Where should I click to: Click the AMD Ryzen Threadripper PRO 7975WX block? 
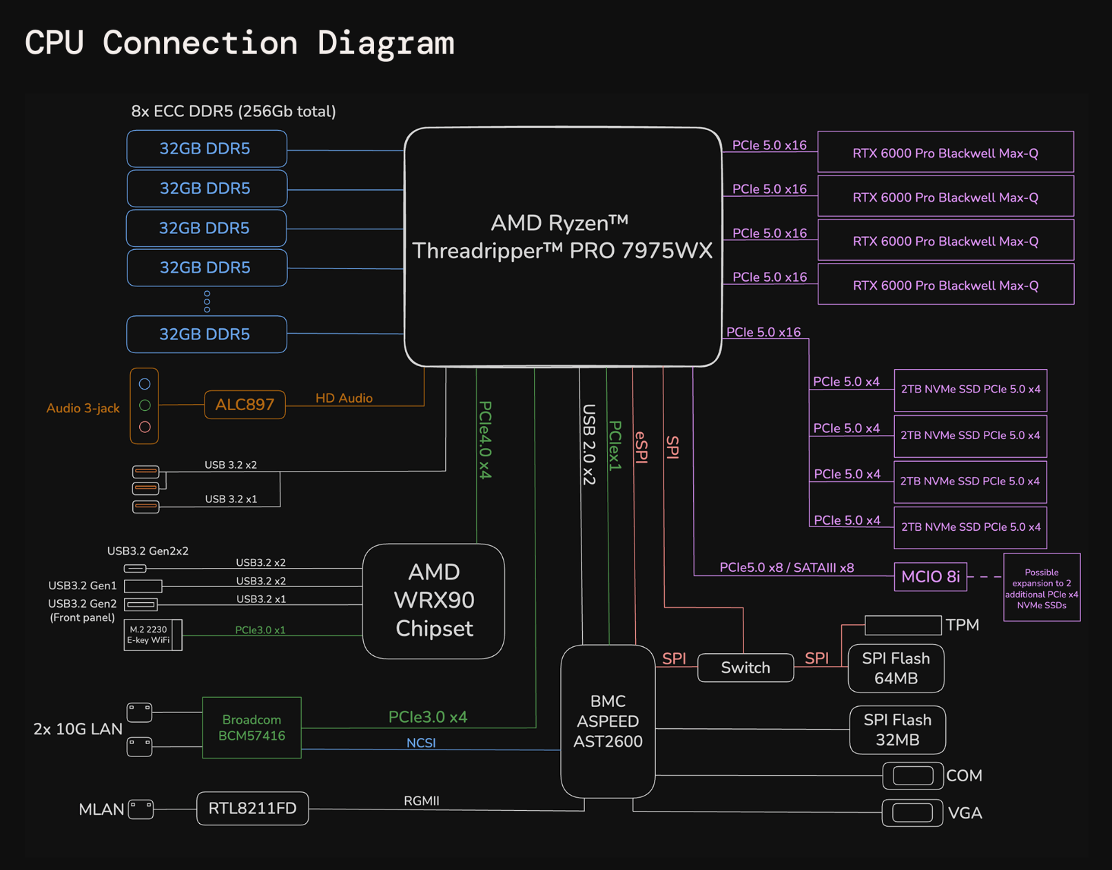pyautogui.click(x=562, y=246)
